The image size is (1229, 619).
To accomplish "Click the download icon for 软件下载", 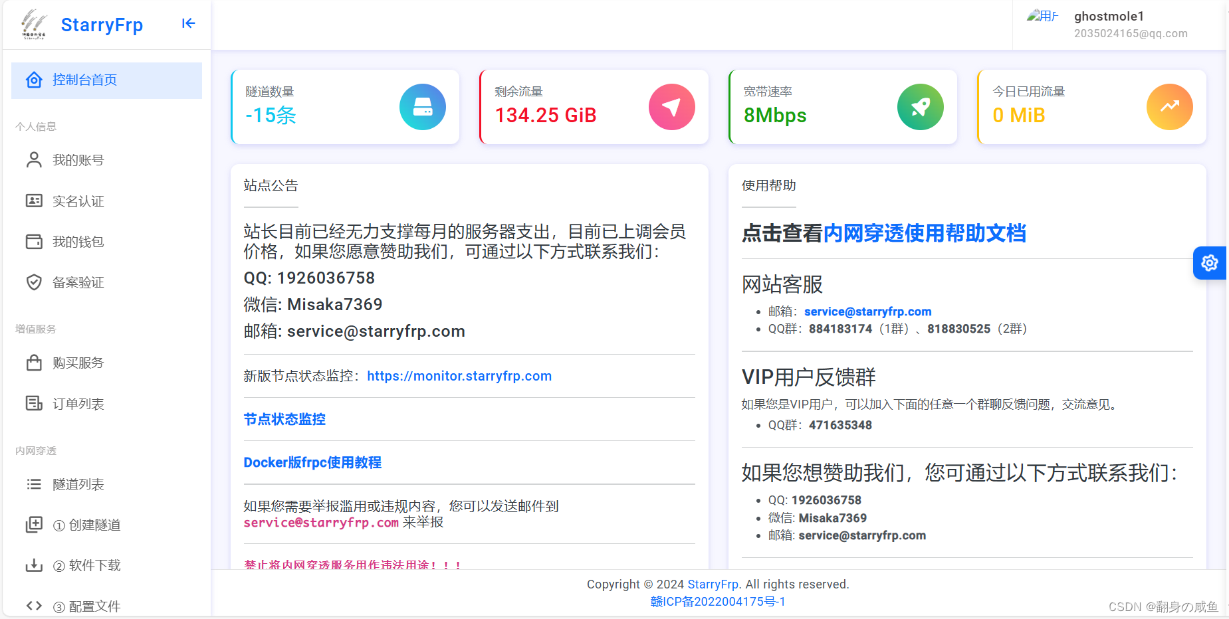I will tap(34, 565).
